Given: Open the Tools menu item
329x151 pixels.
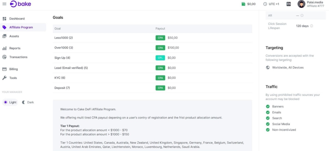Looking at the screenshot, I should pos(13,78).
